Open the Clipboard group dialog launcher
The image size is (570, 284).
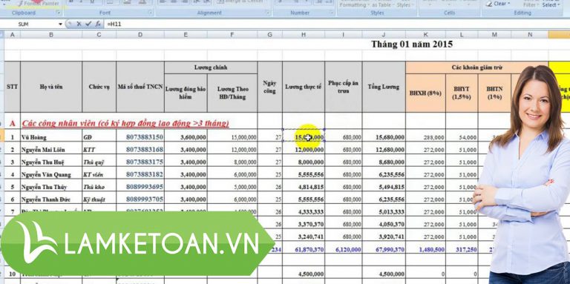click(x=59, y=13)
